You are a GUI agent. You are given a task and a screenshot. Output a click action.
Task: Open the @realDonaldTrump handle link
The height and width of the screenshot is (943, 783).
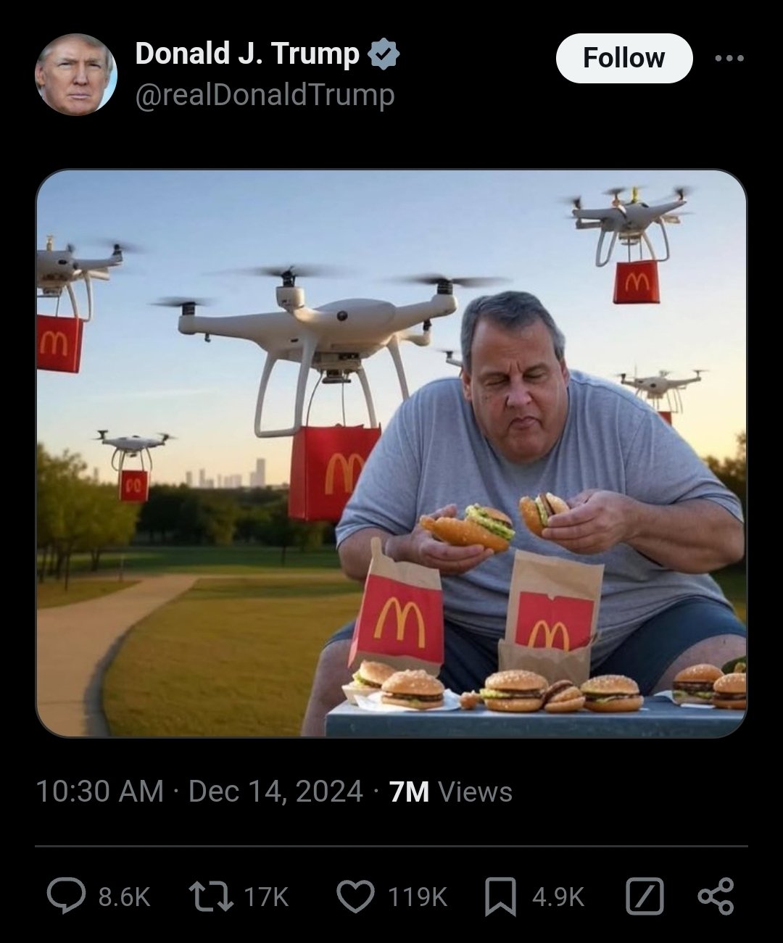[x=265, y=95]
